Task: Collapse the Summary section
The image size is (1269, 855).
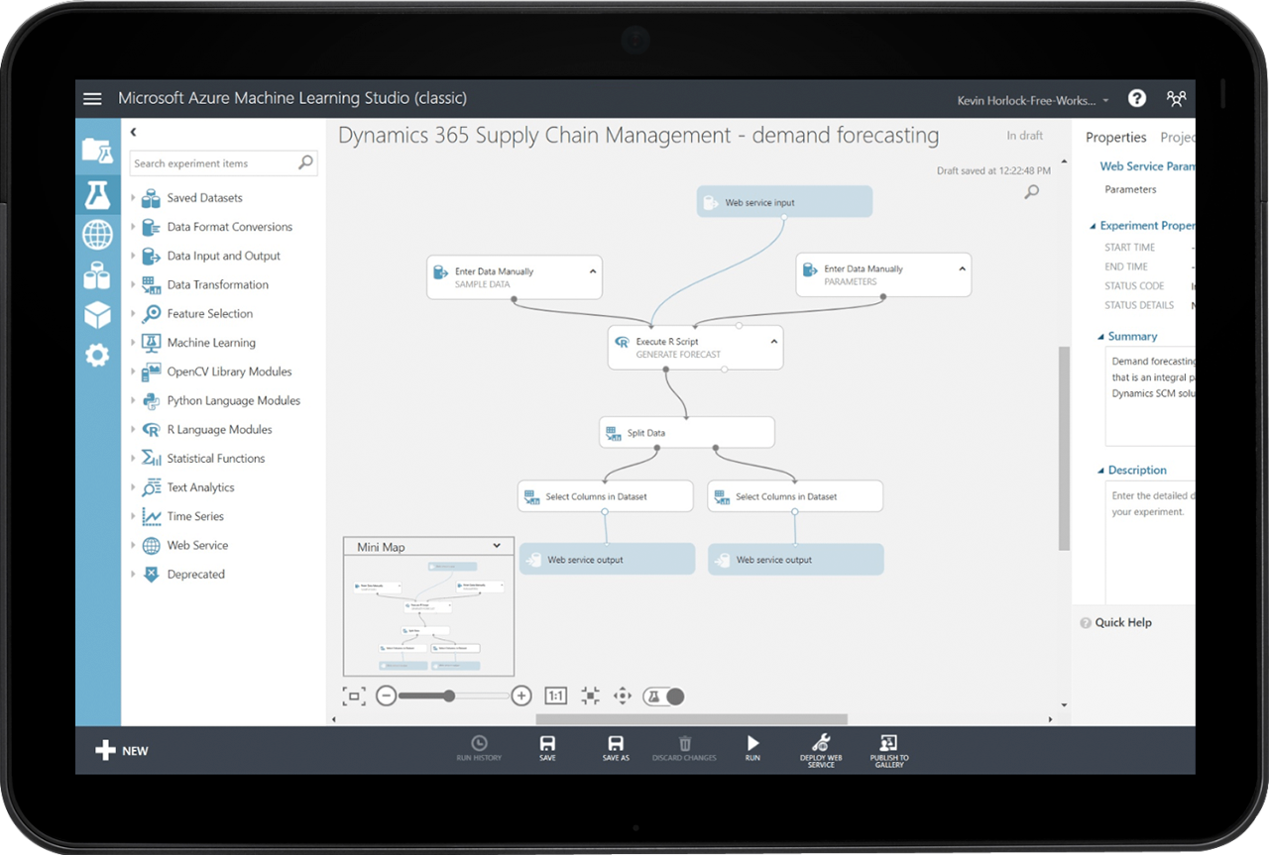Action: [x=1100, y=337]
